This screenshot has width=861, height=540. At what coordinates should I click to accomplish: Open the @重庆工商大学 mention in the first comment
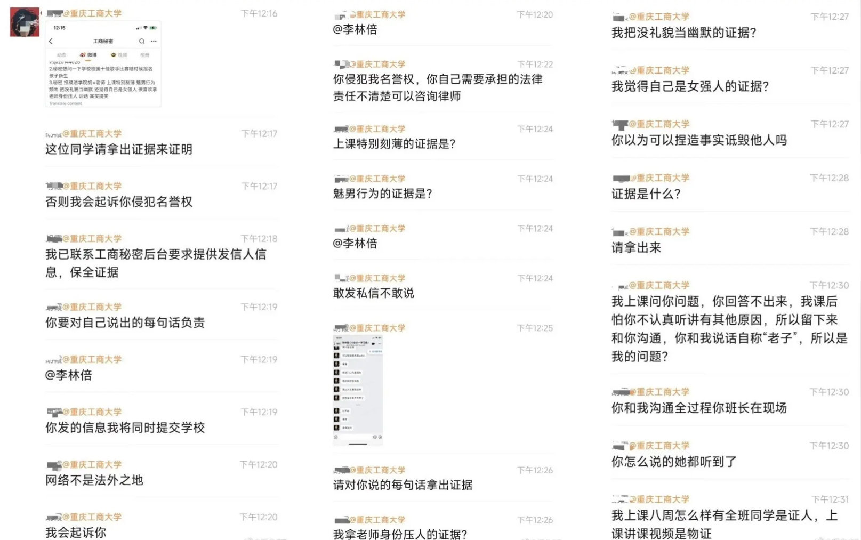tap(93, 13)
